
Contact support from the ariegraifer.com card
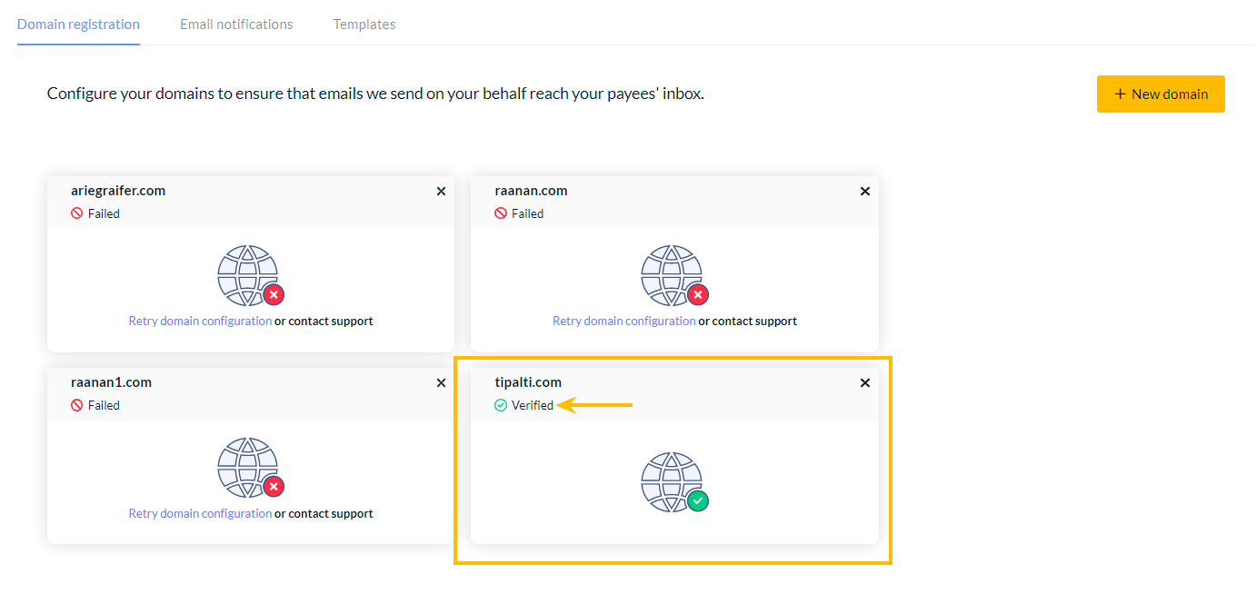point(331,321)
